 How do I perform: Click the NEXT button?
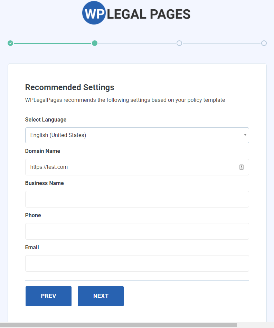tap(101, 296)
